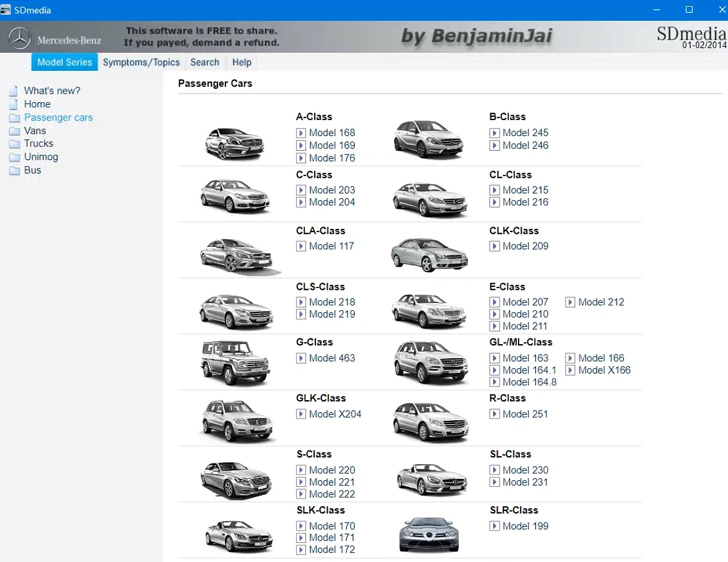Screen dimensions: 728x562
Task: Open Model 199 under SLR-Class
Action: pos(525,526)
